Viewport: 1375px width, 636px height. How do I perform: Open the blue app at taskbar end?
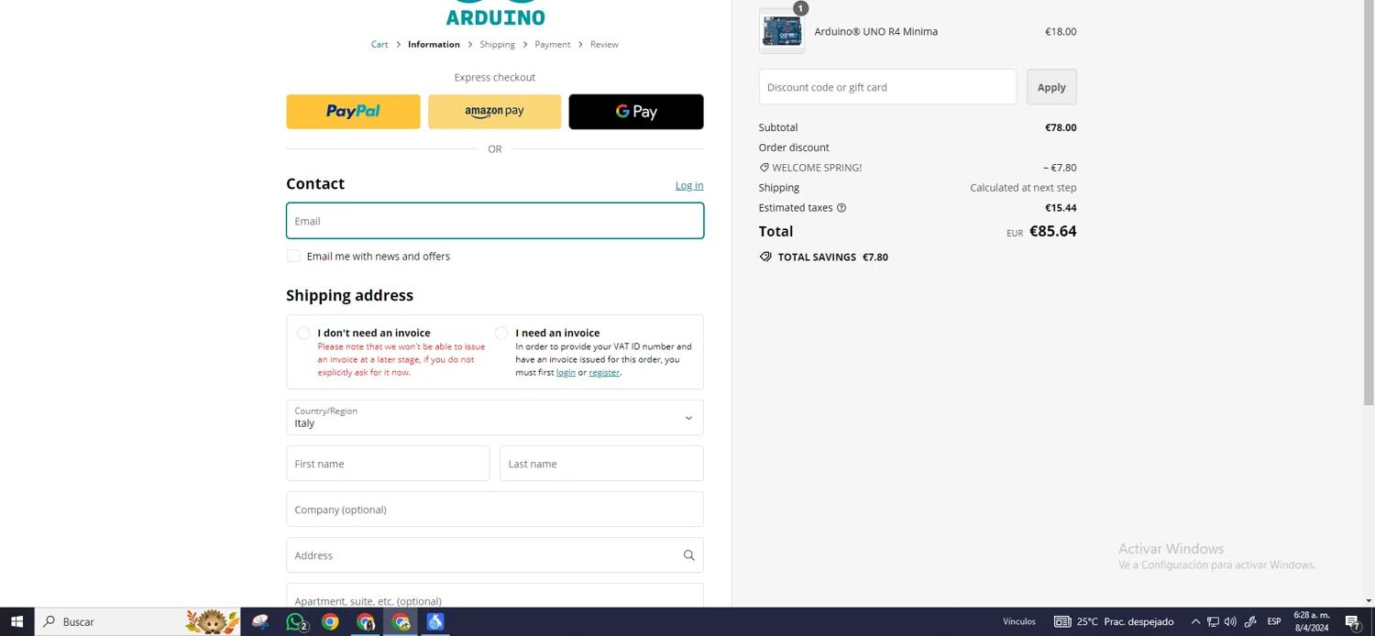(435, 621)
